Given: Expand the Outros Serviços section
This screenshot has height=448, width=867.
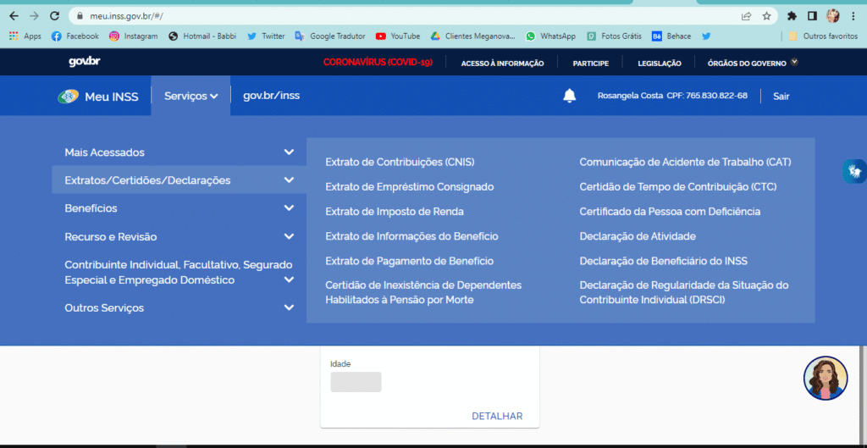Looking at the screenshot, I should click(179, 308).
